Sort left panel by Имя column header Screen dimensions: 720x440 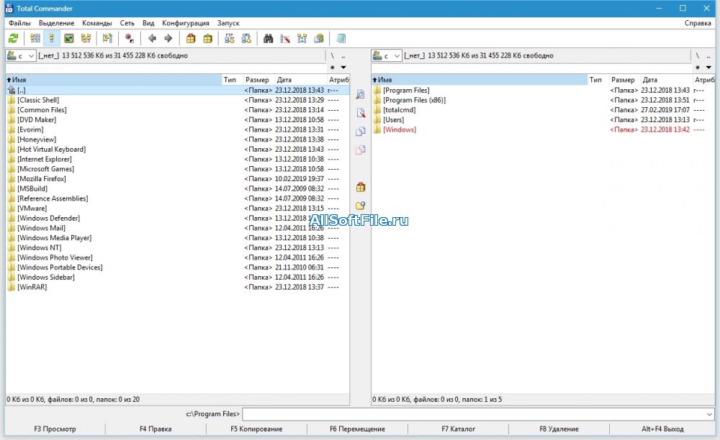click(114, 80)
